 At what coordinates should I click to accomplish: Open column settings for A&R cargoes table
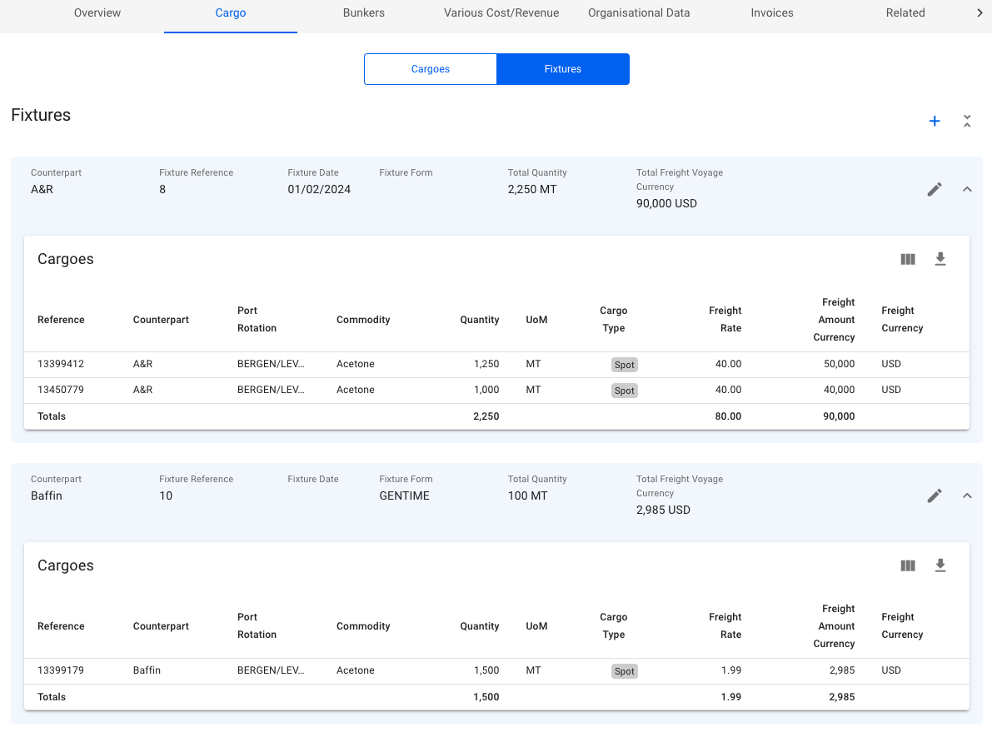[x=908, y=260]
